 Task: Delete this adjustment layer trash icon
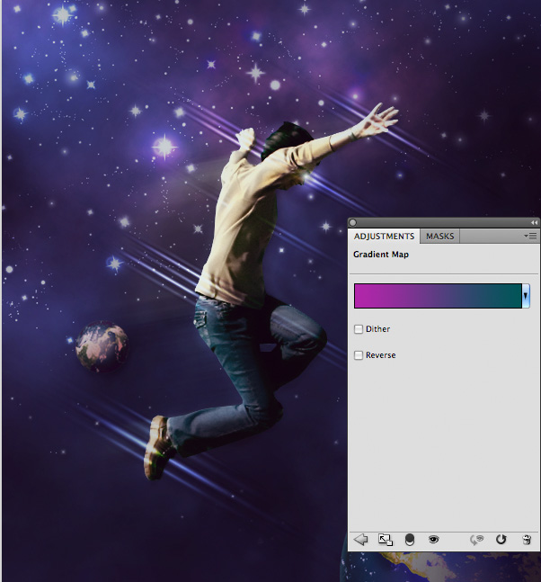527,540
